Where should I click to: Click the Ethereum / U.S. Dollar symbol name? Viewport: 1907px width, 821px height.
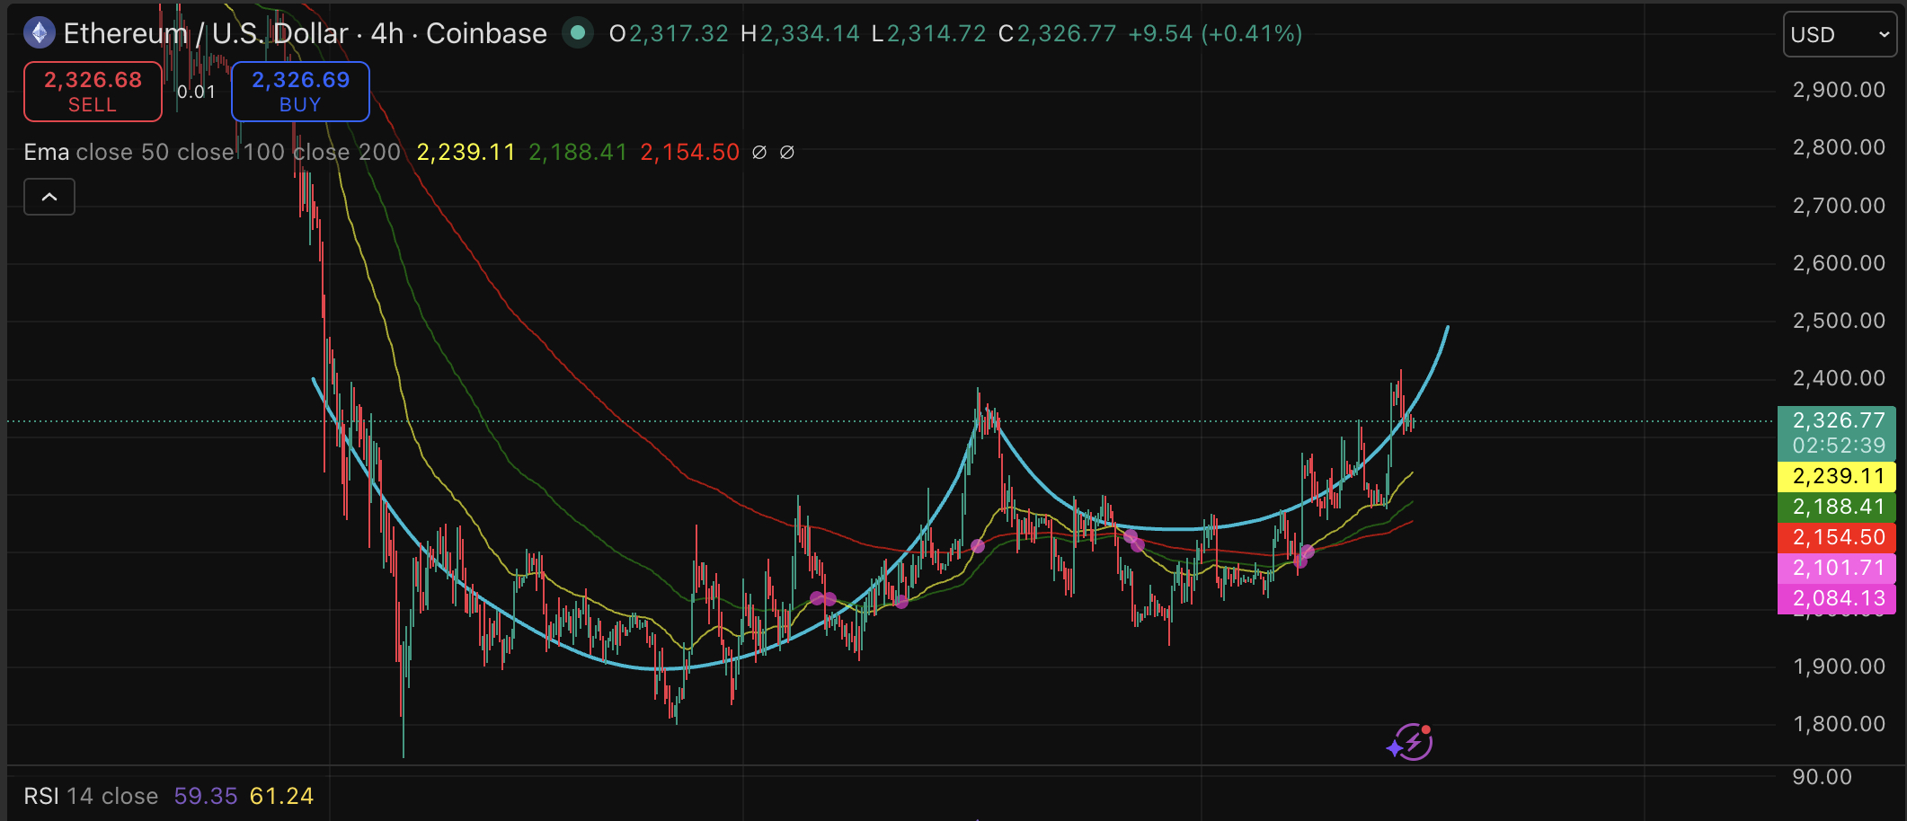click(204, 33)
